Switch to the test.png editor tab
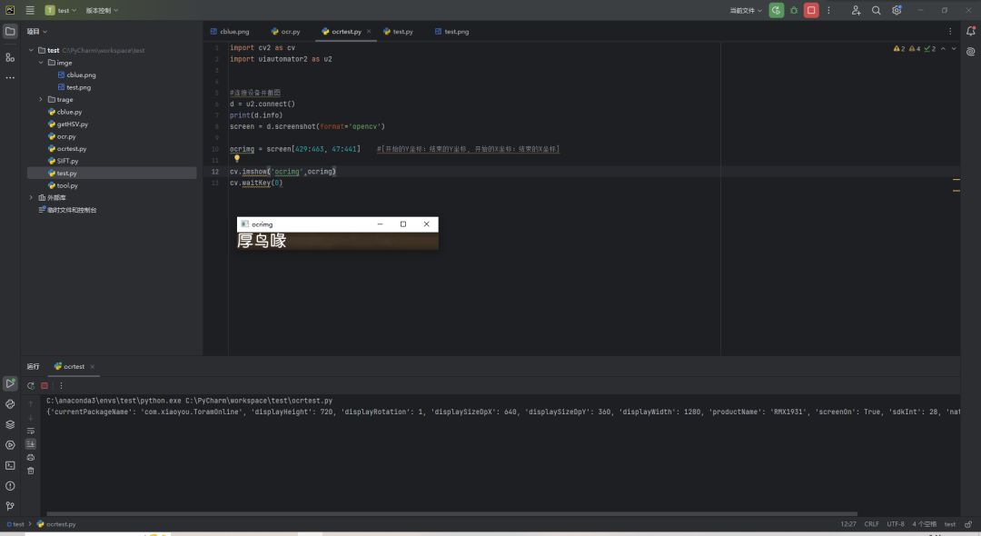981x536 pixels. pyautogui.click(x=452, y=31)
